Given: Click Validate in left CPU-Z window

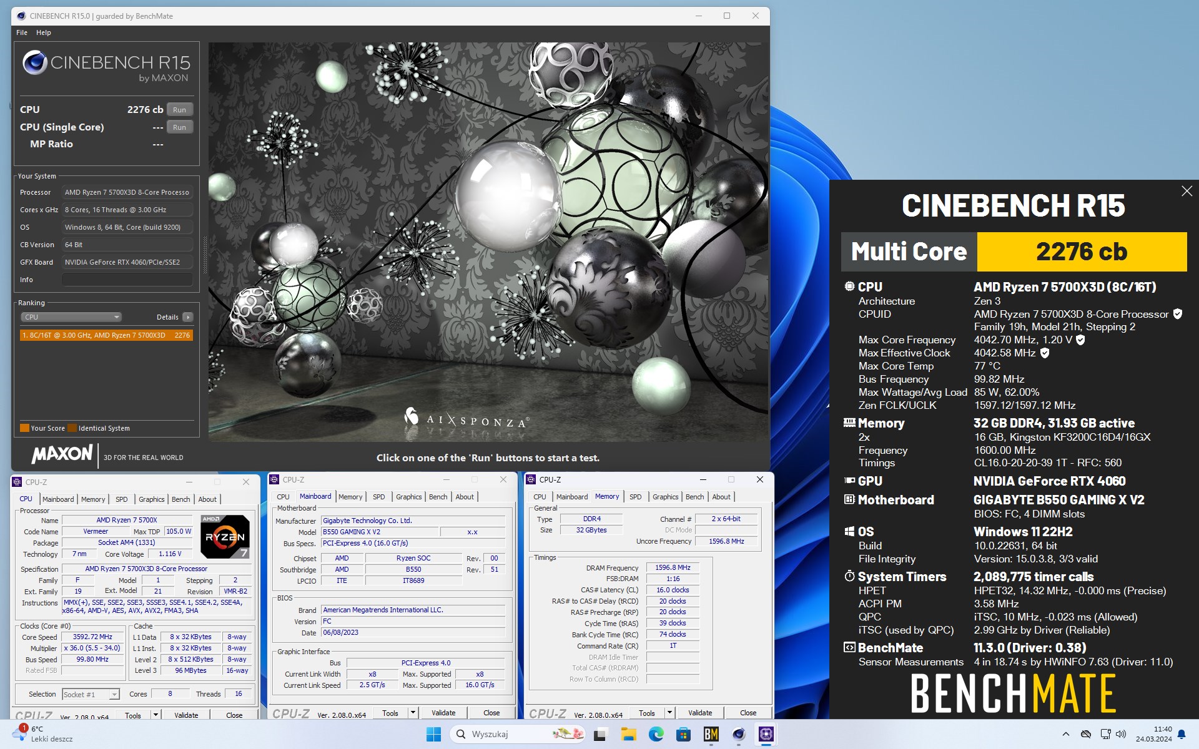Looking at the screenshot, I should coord(186,715).
